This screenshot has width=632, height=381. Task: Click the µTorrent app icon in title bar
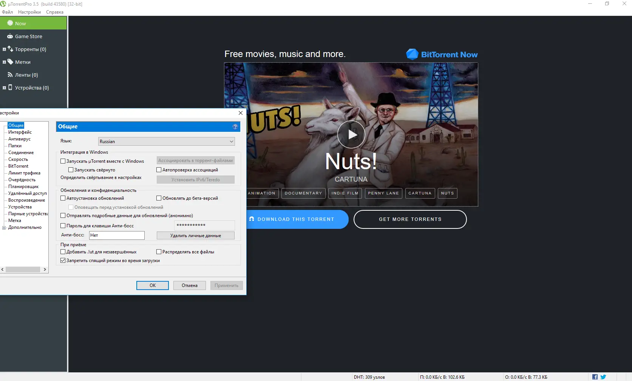(3, 4)
